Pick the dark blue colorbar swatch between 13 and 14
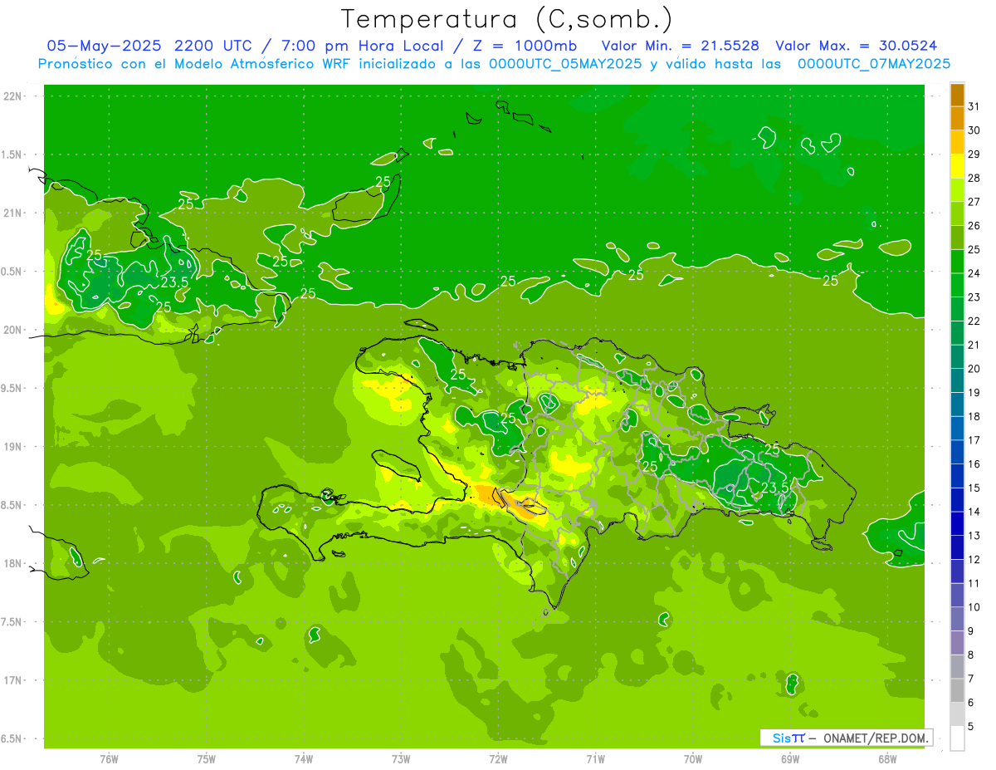 tap(957, 523)
